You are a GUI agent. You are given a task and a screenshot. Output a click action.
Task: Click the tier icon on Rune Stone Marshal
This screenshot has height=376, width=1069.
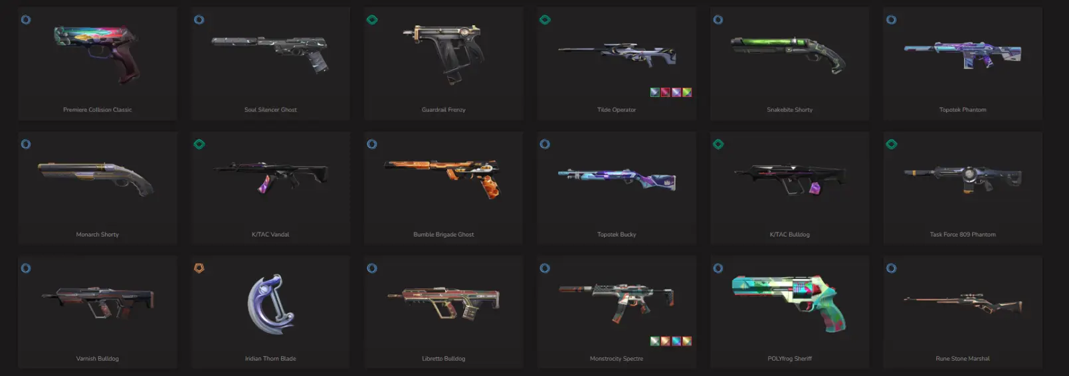892,268
